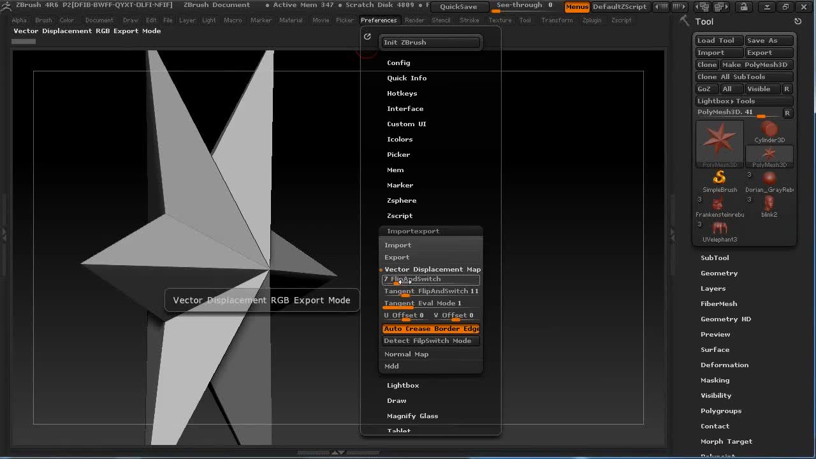Click the PolyMesh3D item count slider
Screen dimensions: 816x459
738,113
